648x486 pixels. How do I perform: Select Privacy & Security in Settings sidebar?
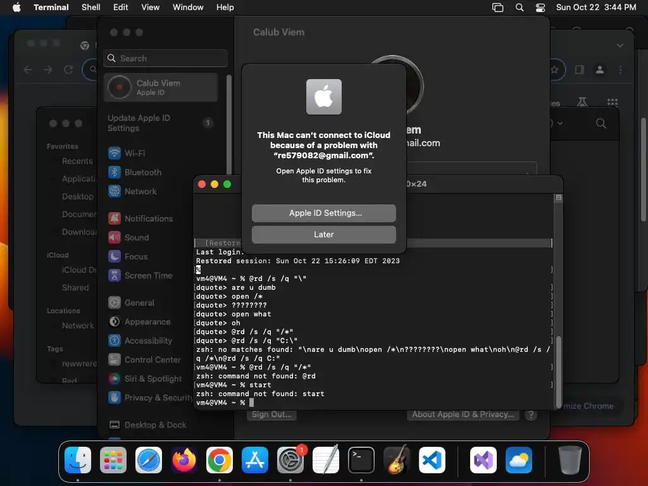coord(149,398)
